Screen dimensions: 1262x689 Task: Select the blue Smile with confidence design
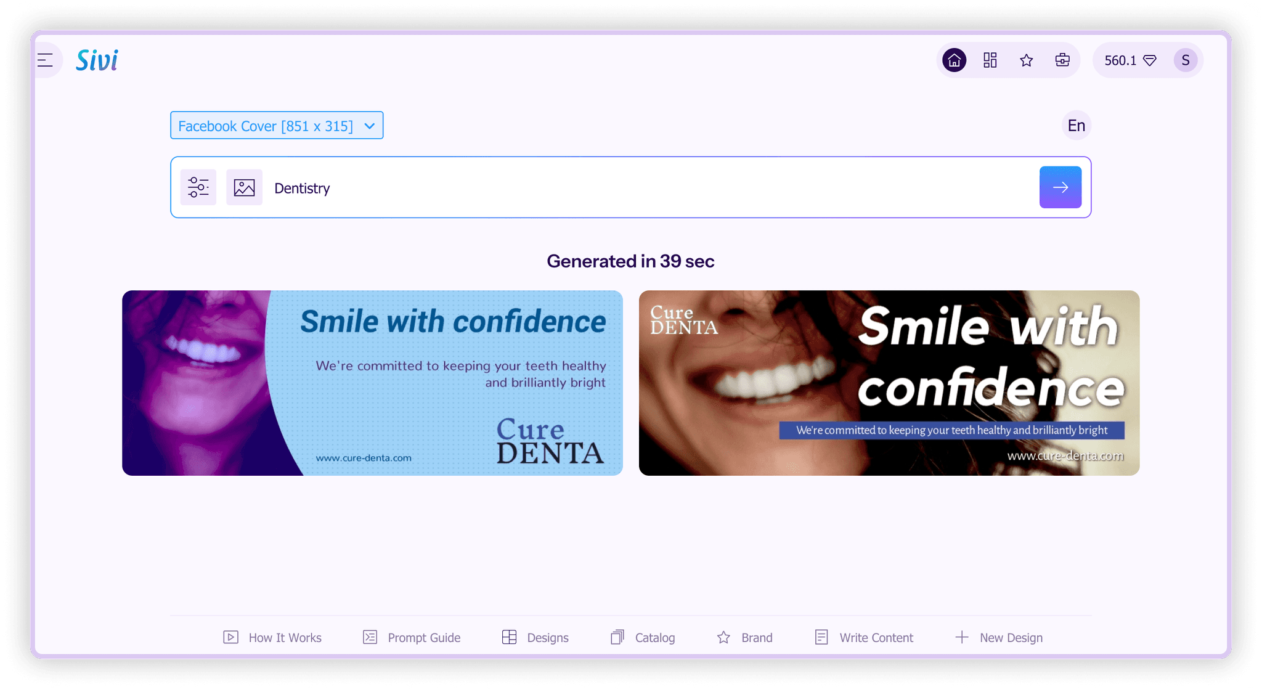372,383
